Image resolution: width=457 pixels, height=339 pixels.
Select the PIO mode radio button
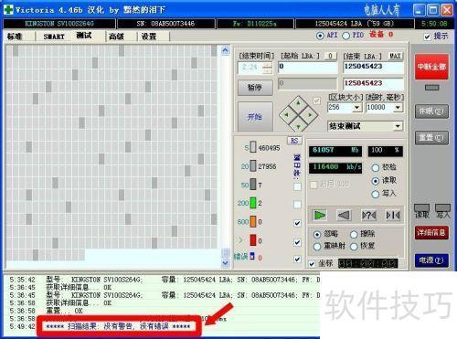tap(345, 36)
